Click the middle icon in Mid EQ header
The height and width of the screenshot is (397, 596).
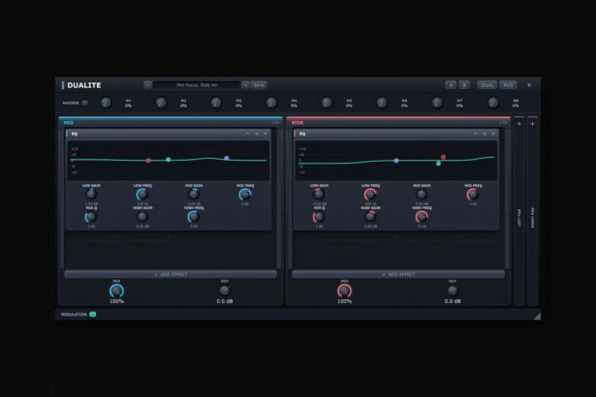tap(257, 134)
